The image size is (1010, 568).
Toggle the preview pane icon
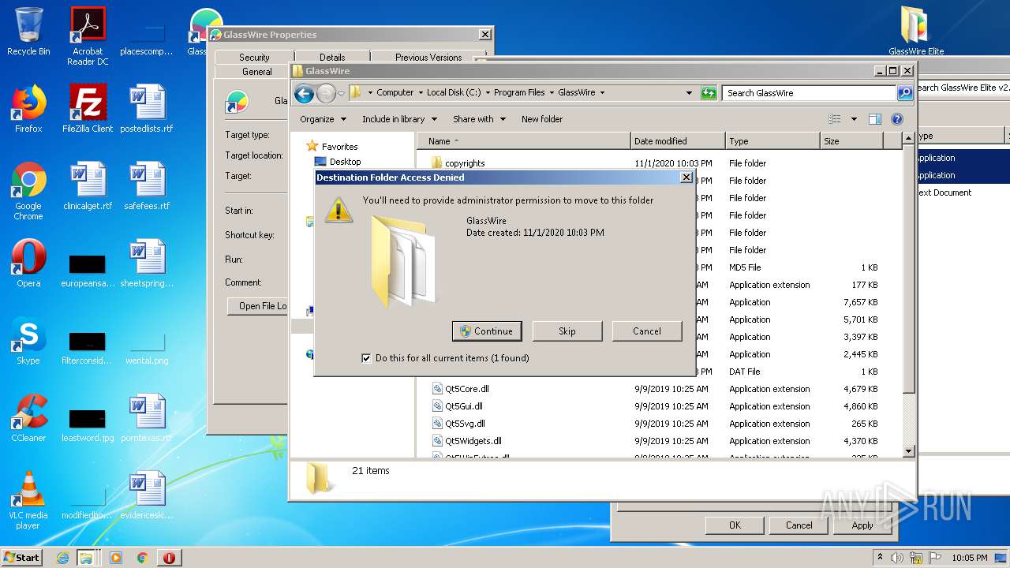[874, 119]
